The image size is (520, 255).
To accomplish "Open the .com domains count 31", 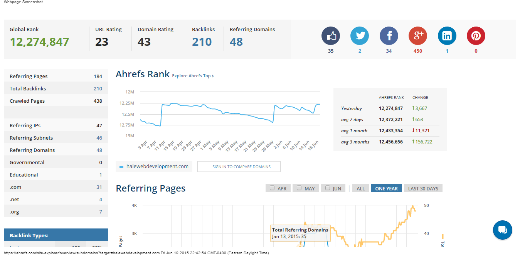I will 99,187.
